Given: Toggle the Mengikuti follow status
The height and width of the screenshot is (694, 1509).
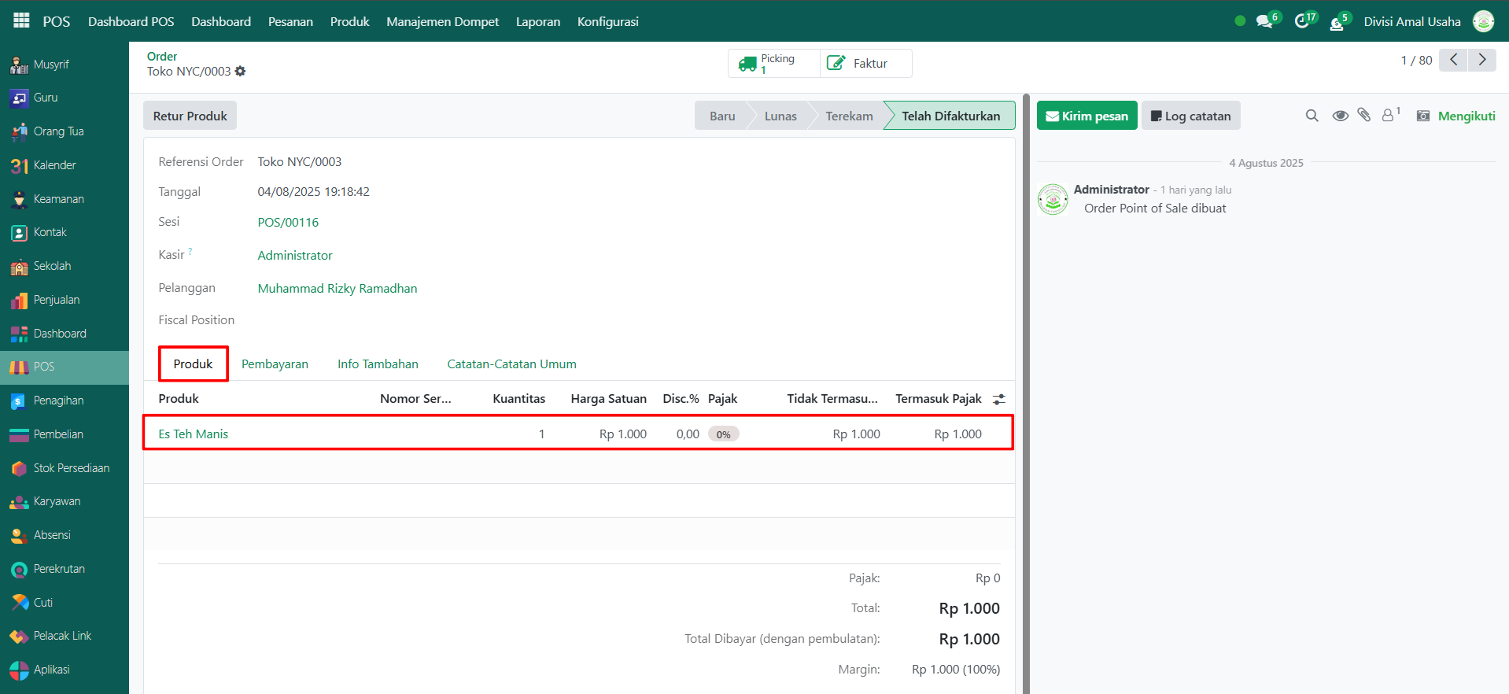Looking at the screenshot, I should 1466,116.
